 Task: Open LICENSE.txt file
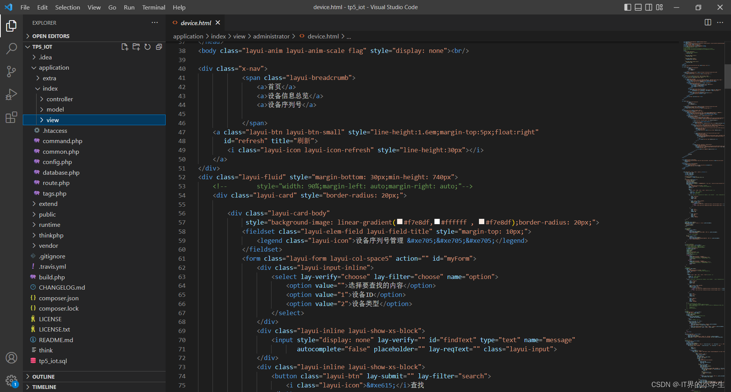point(54,330)
